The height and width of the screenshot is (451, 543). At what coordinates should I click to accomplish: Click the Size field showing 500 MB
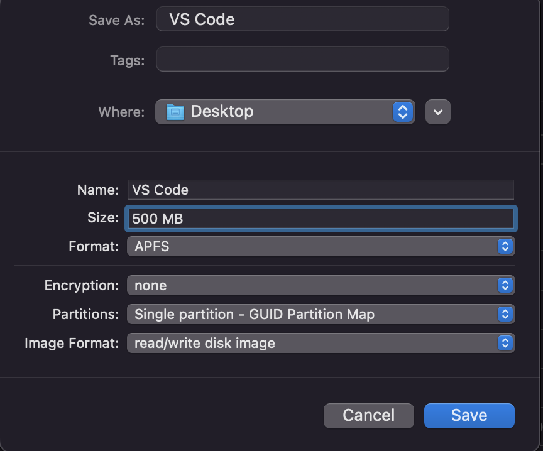click(x=321, y=219)
